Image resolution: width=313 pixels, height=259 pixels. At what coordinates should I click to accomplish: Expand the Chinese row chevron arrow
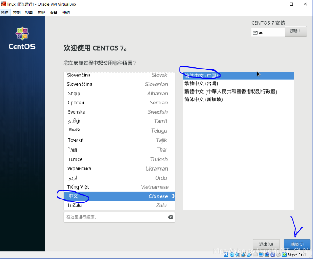pos(173,196)
